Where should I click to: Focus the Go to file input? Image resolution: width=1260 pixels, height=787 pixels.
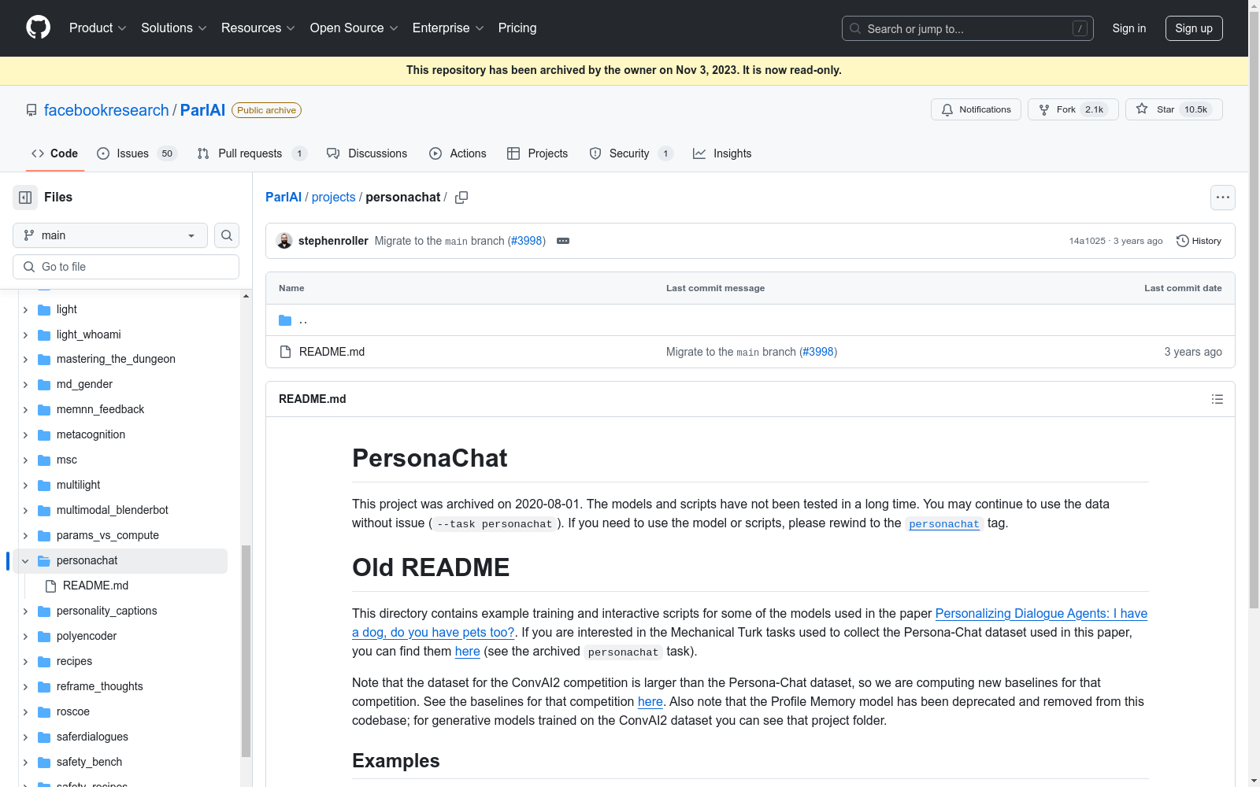coord(126,267)
